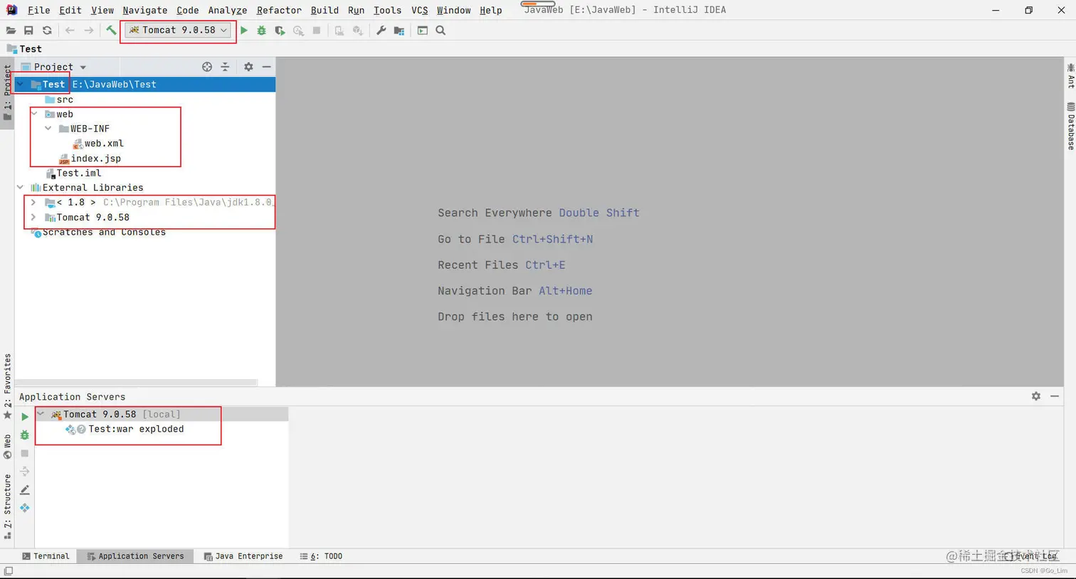Switch to the Terminal tool tab
1076x579 pixels.
[x=46, y=556]
